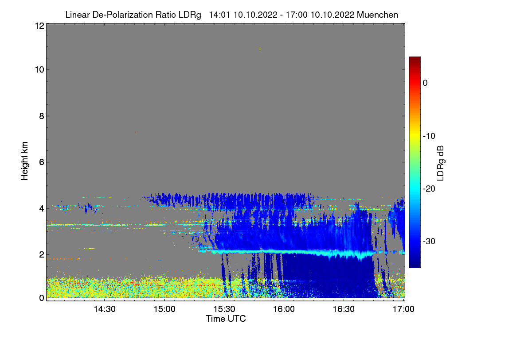
Task: Click the dark red top of the colorbar
Action: [415, 60]
